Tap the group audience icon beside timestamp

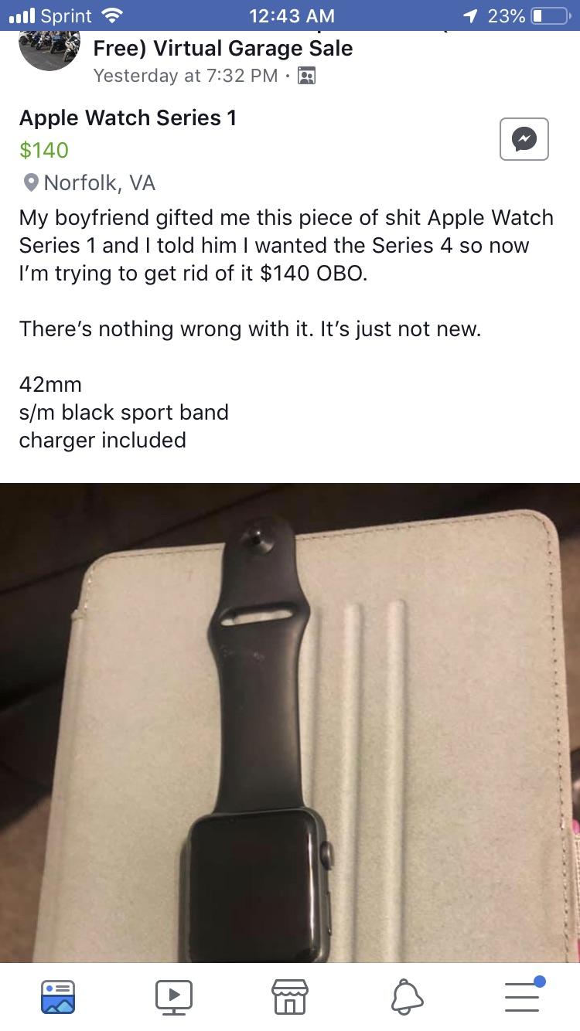(x=306, y=76)
